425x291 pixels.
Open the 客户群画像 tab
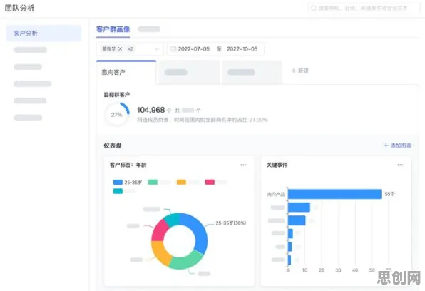[113, 29]
